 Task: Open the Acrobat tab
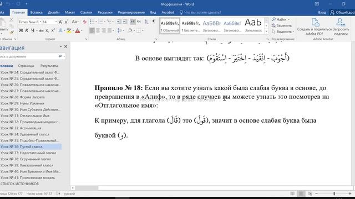pos(168,12)
